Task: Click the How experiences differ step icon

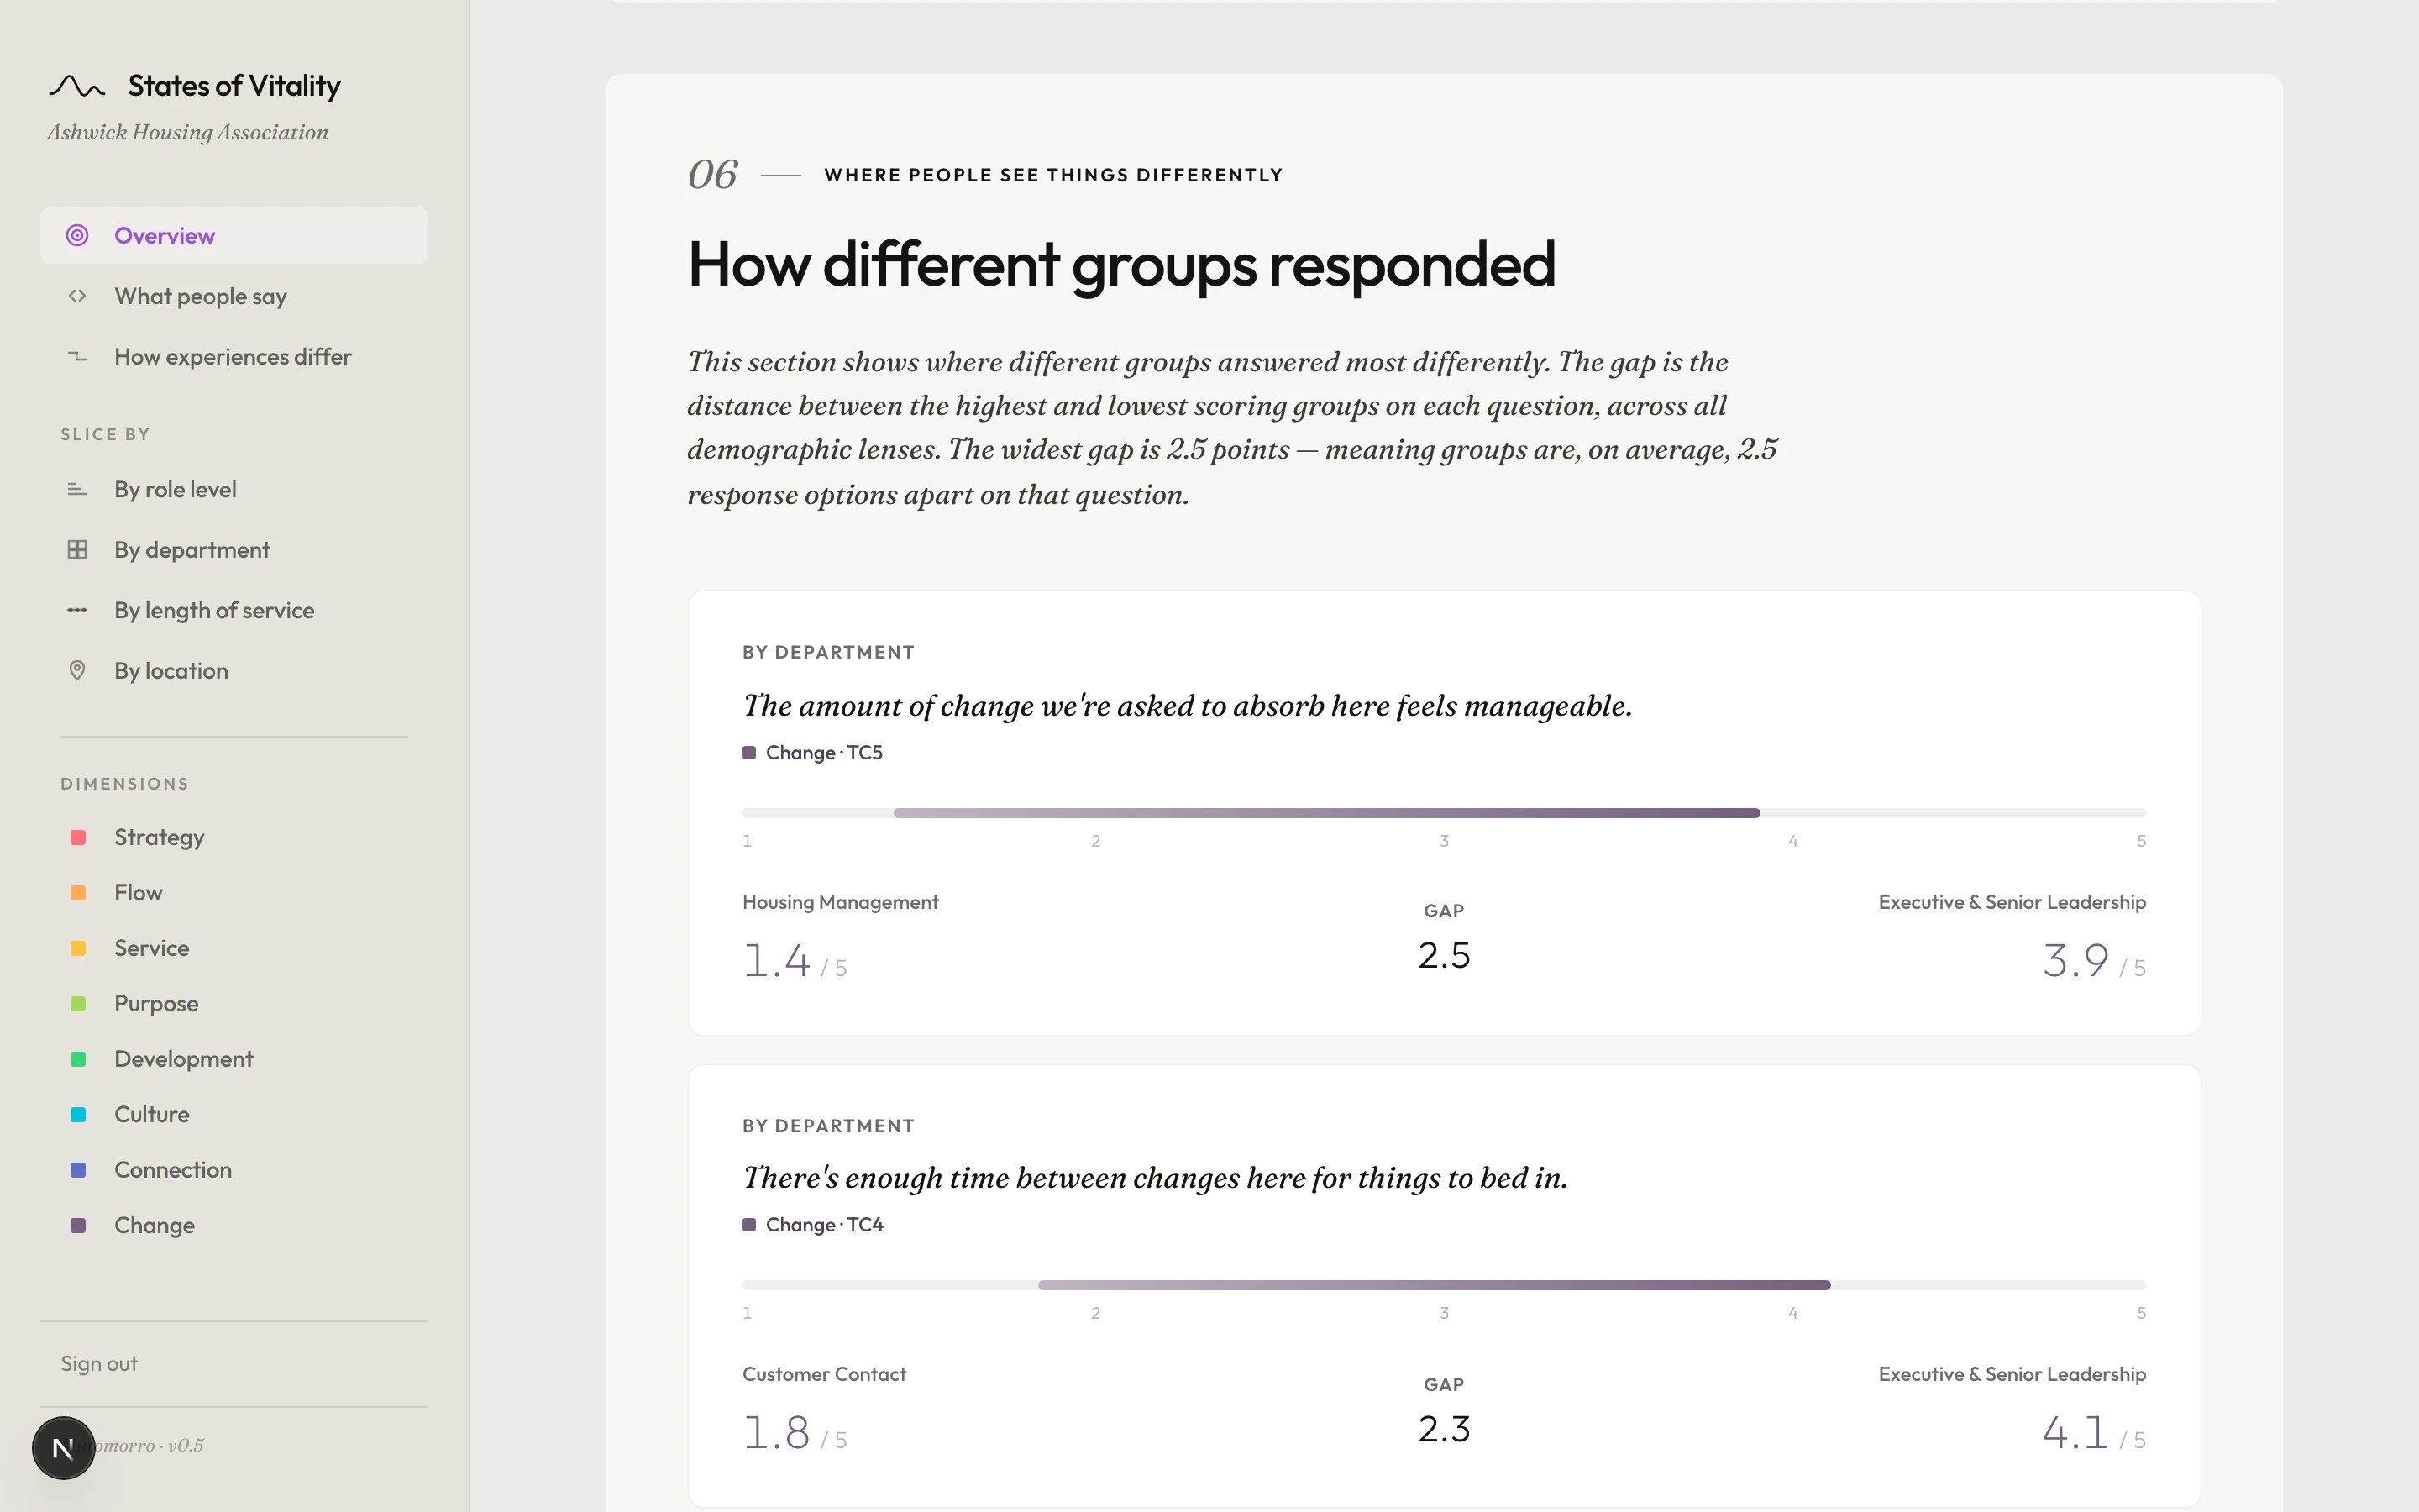Action: 77,356
